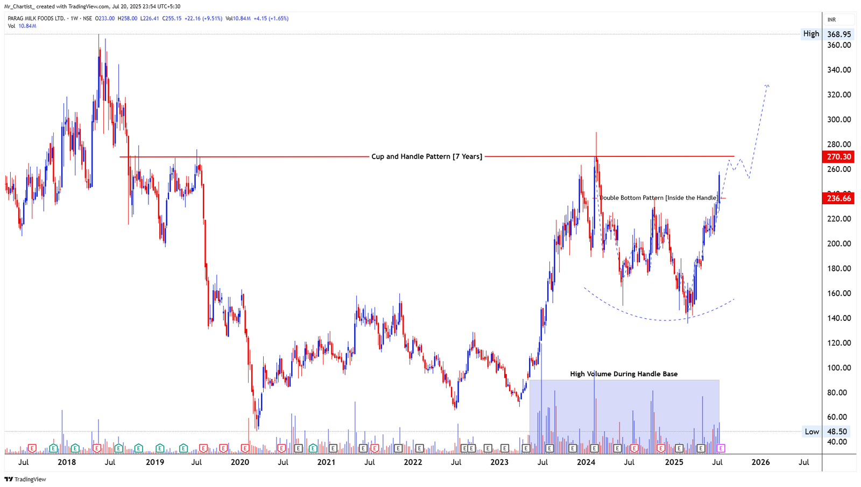Select the red earnings E marker under 2018

click(x=96, y=448)
